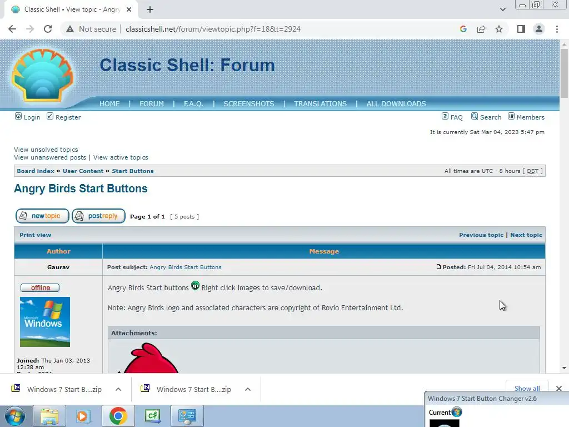Open the tab search dropdown chevron
This screenshot has height=427, width=569.
[x=502, y=9]
